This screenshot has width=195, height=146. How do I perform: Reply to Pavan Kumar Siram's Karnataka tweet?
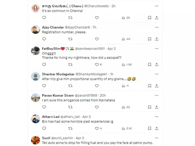pyautogui.click(x=44, y=107)
